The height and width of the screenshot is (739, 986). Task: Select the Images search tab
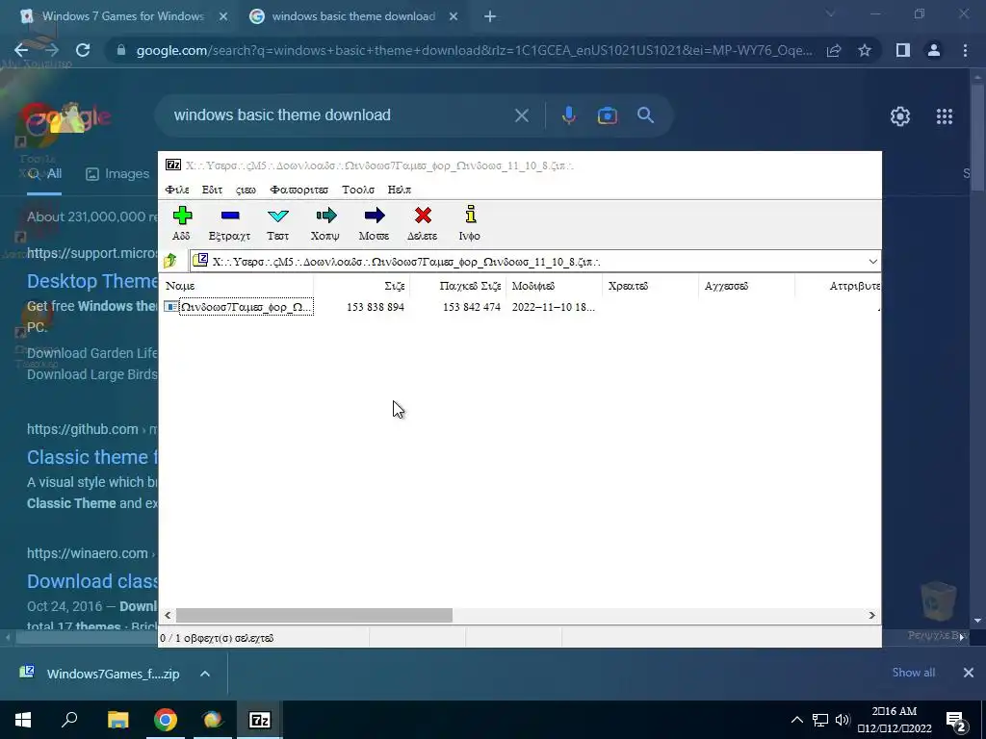117,174
